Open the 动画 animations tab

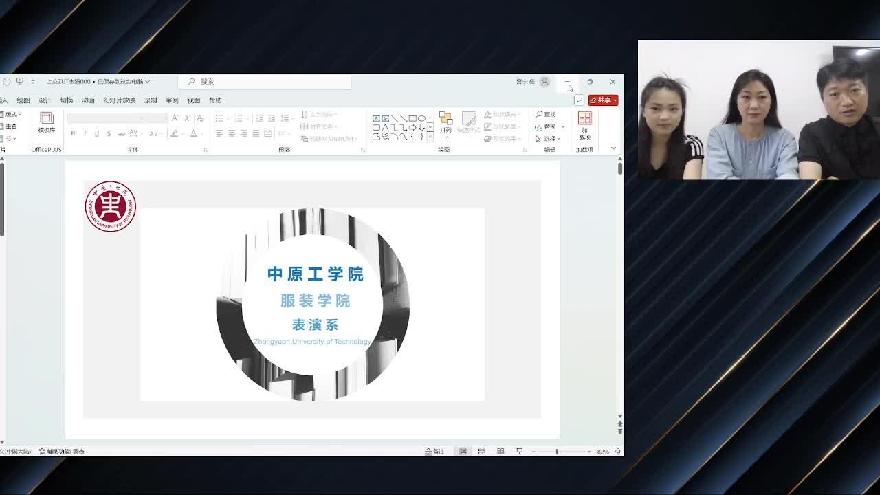click(x=88, y=100)
